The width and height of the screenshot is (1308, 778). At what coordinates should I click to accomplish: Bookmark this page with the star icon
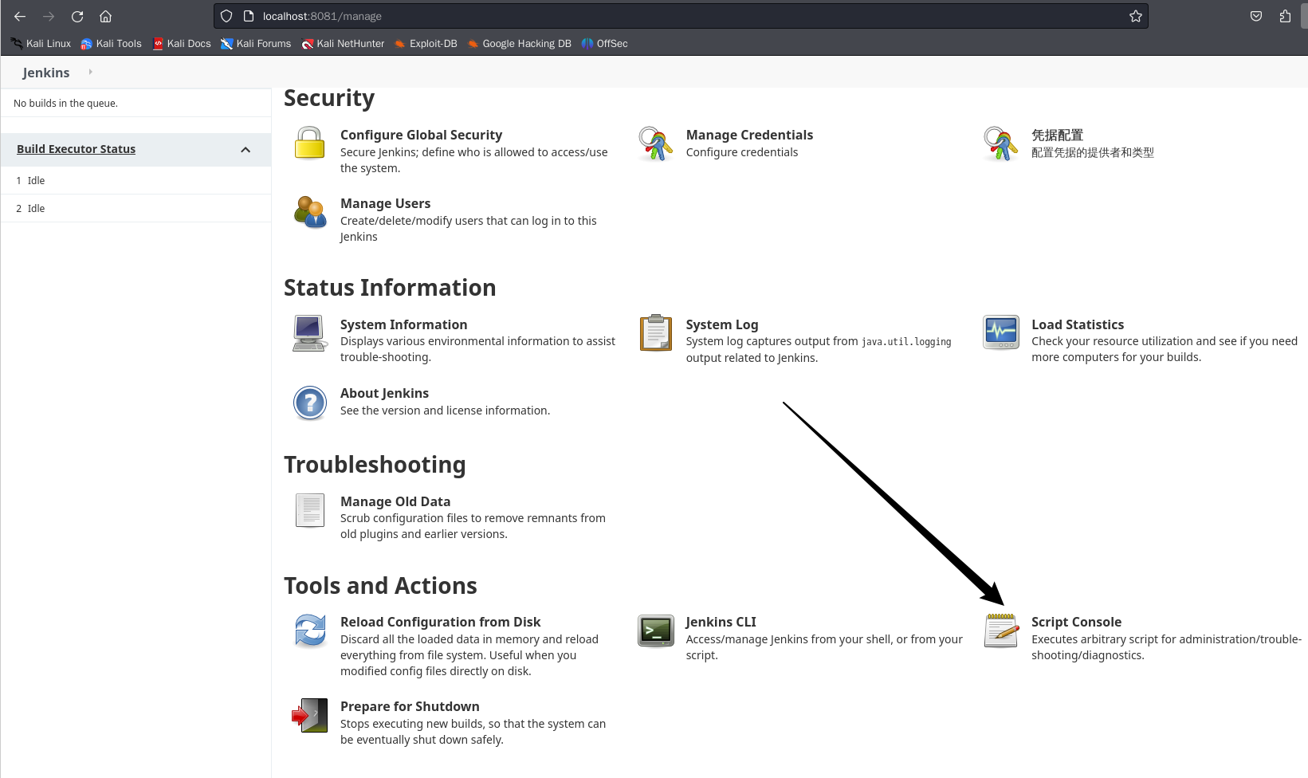[x=1136, y=16]
